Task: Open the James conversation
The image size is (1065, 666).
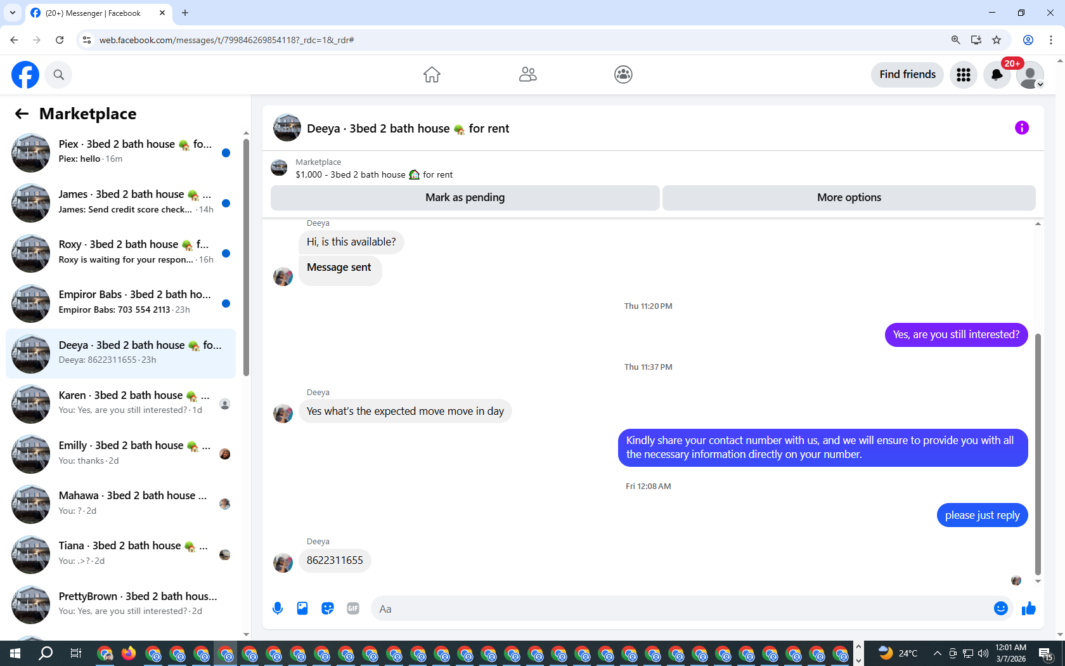Action: [x=120, y=203]
